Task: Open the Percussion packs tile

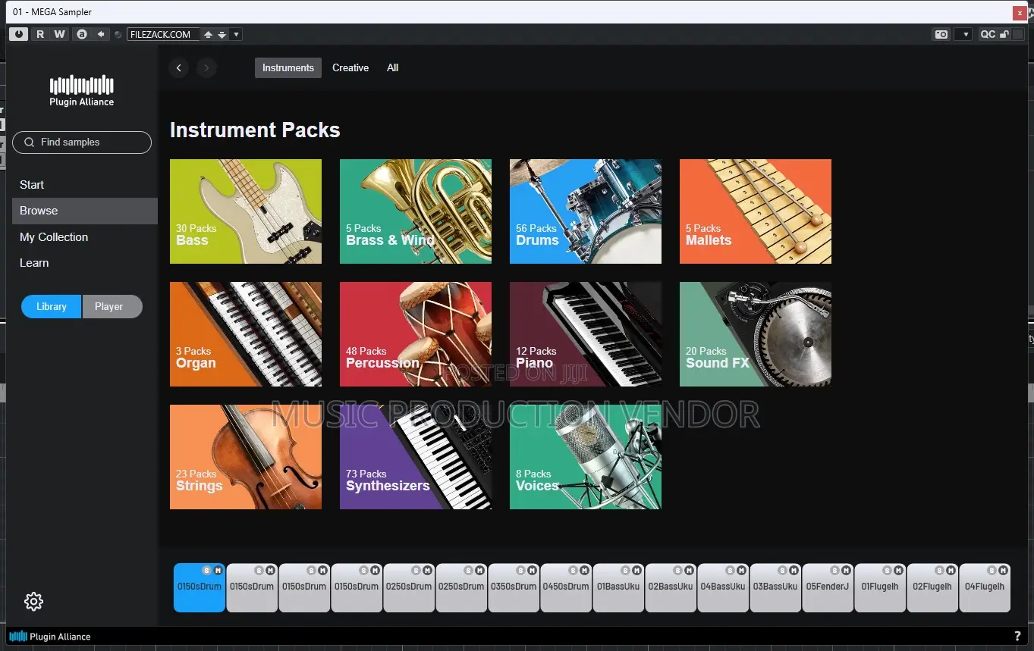Action: pyautogui.click(x=416, y=334)
